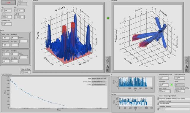Image resolution: width=190 pixels, height=113 pixels.
Task: Click the Nx value field showing 16
Action: (x=8, y=11)
